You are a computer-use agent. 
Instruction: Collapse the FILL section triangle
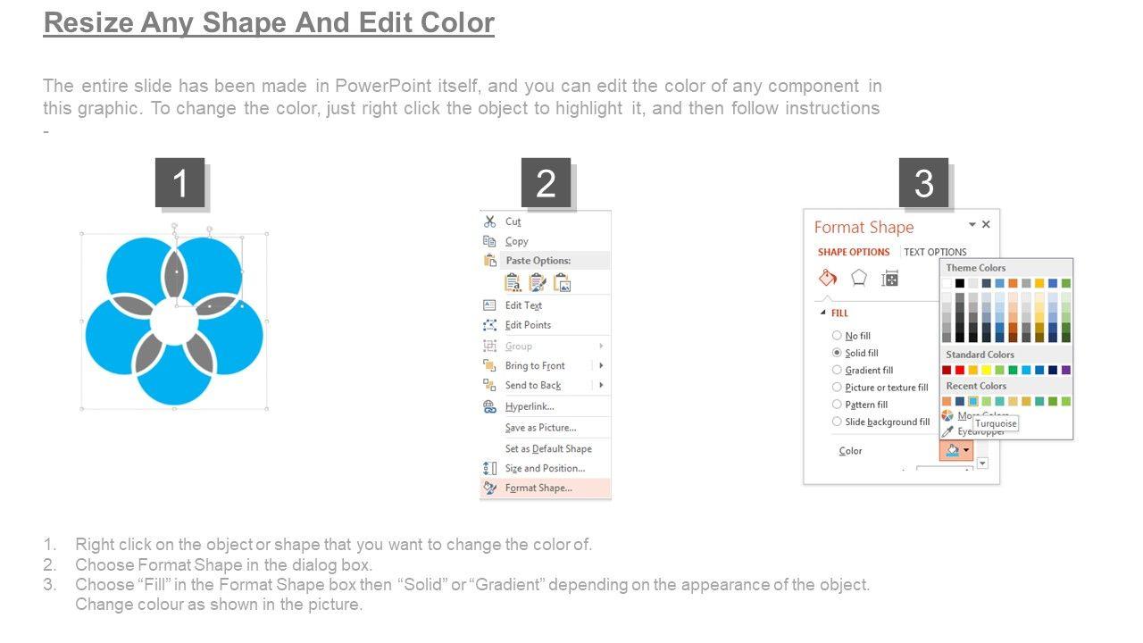[823, 313]
